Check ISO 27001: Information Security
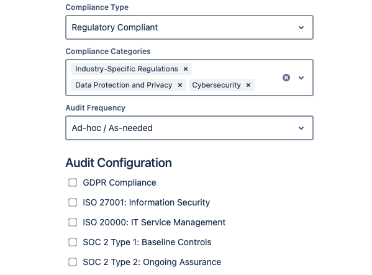This screenshot has width=372, height=275. (x=73, y=202)
